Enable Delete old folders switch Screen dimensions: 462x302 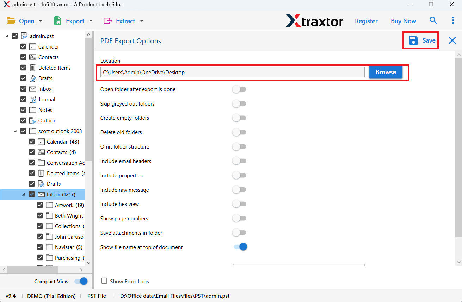(x=239, y=132)
